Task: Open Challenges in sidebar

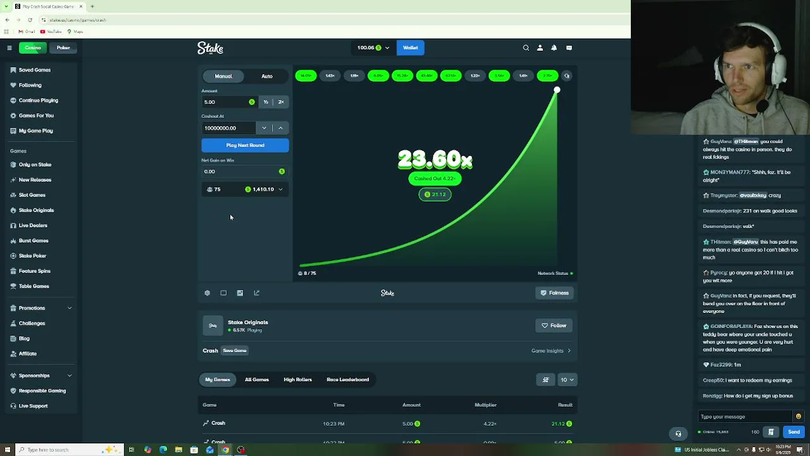Action: click(32, 323)
